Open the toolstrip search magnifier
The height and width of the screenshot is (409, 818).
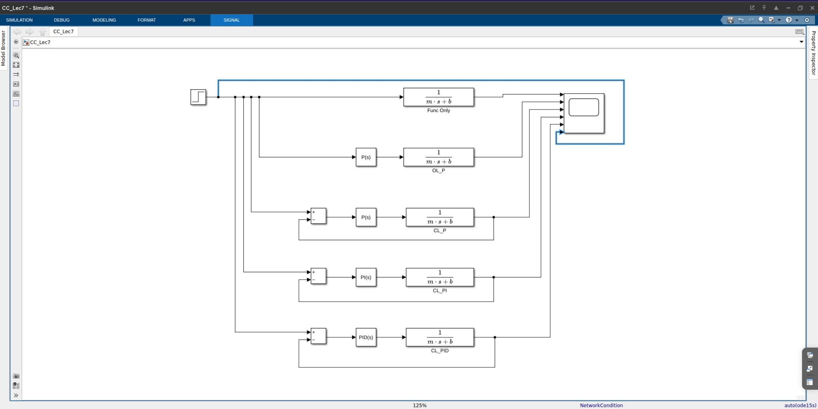tap(761, 20)
